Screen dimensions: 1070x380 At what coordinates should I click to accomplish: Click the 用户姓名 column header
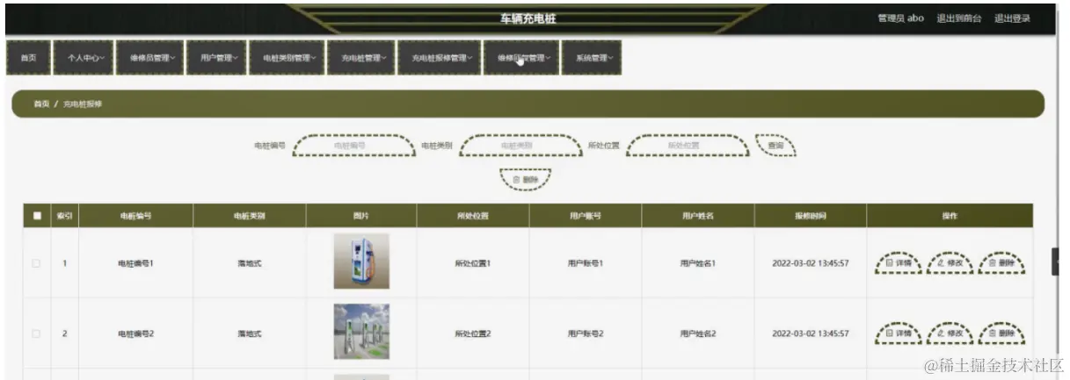[x=698, y=215]
